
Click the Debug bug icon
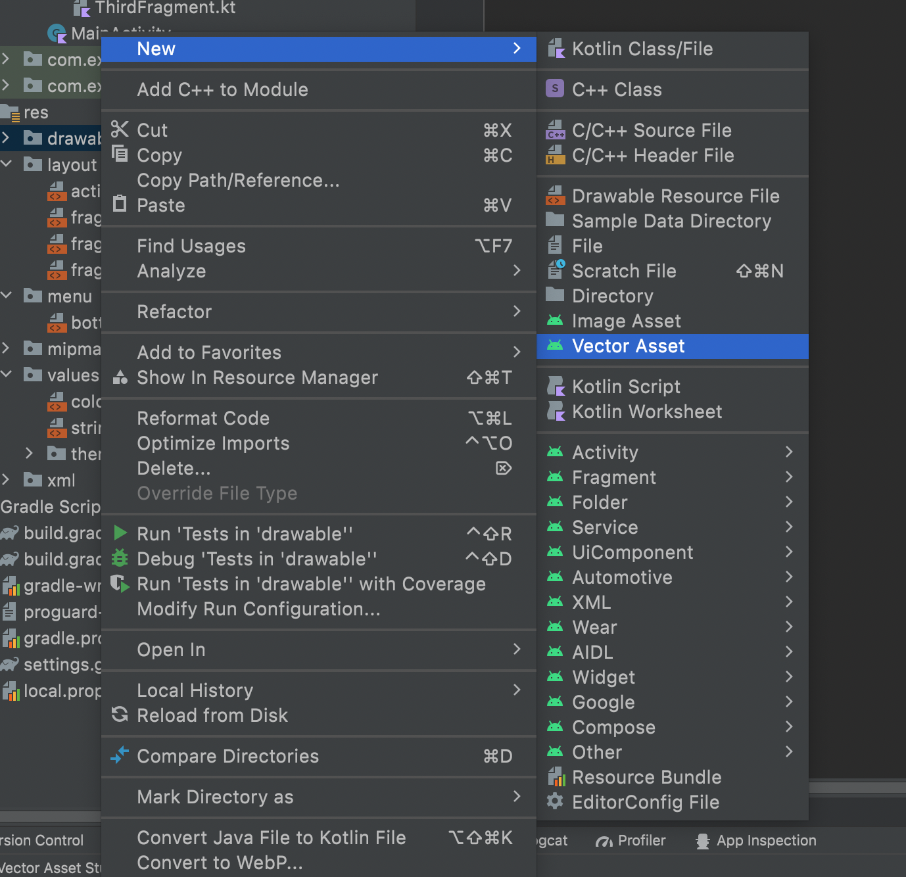120,558
